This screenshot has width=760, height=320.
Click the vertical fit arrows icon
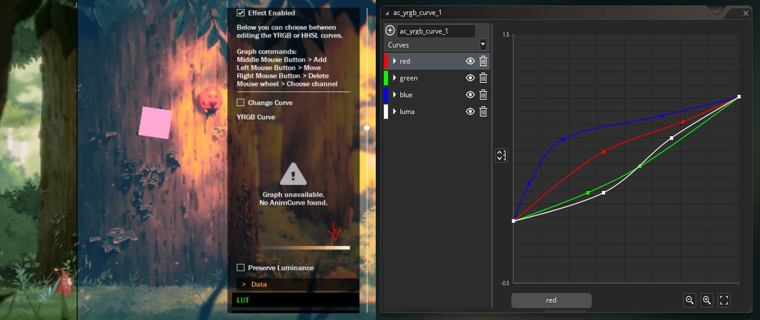tap(502, 155)
